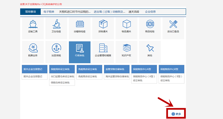
Task: Open the 出口监管仓库设立审批 link
Action: pyautogui.click(x=62, y=76)
